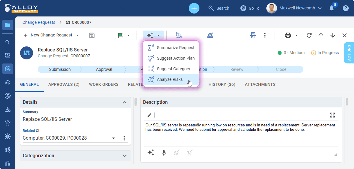Click the blue plus create button

[x=194, y=8]
